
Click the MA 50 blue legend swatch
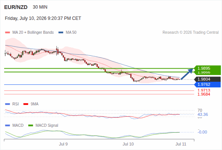coord(61,33)
